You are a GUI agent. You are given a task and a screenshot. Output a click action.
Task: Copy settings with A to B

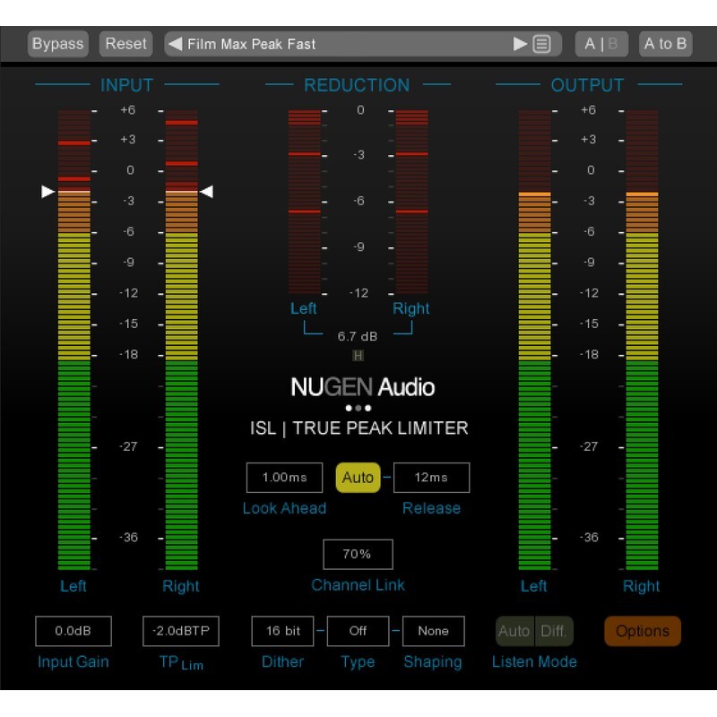[x=665, y=44]
